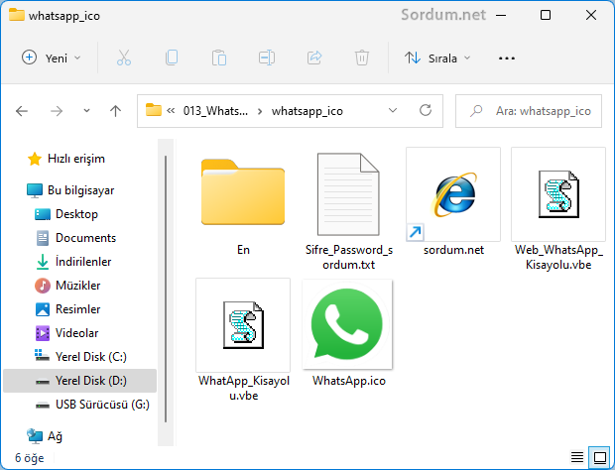The height and width of the screenshot is (470, 615).
Task: Click the Paste clipboard icon
Action: 219,59
